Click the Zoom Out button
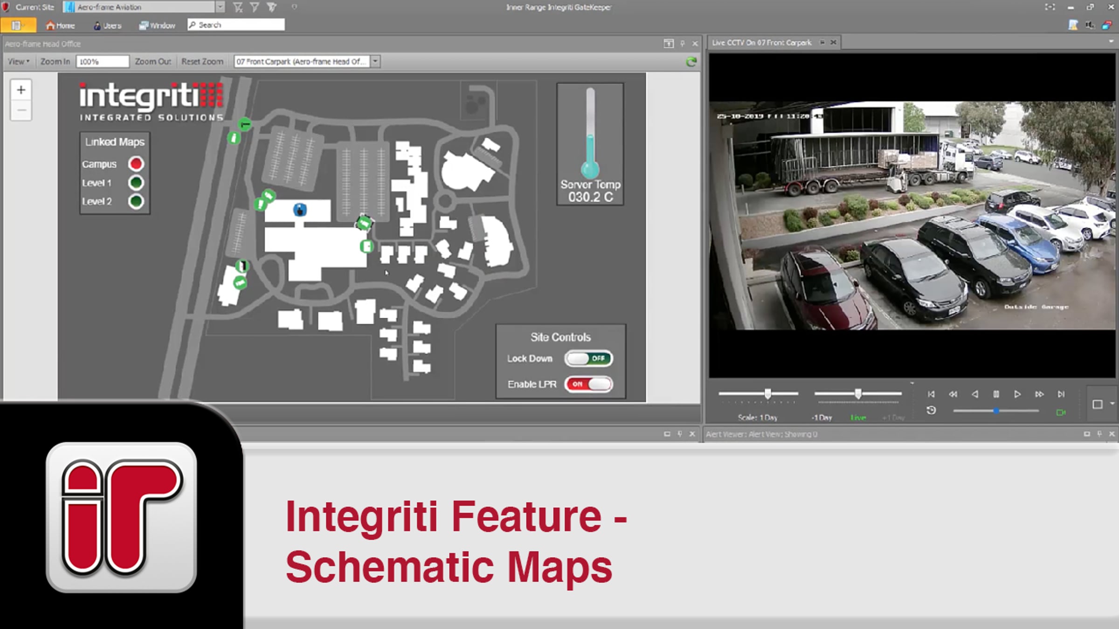The height and width of the screenshot is (629, 1119). pyautogui.click(x=153, y=62)
